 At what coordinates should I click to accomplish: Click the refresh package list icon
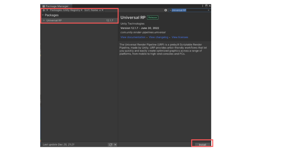tap(111, 145)
